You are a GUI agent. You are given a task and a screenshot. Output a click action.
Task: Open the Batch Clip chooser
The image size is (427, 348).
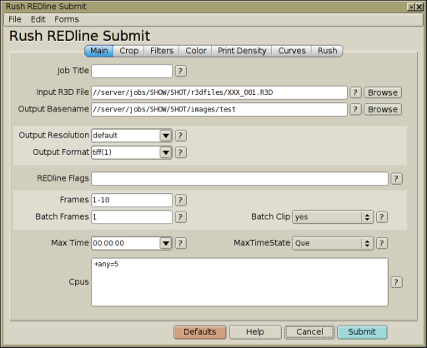[x=333, y=217]
